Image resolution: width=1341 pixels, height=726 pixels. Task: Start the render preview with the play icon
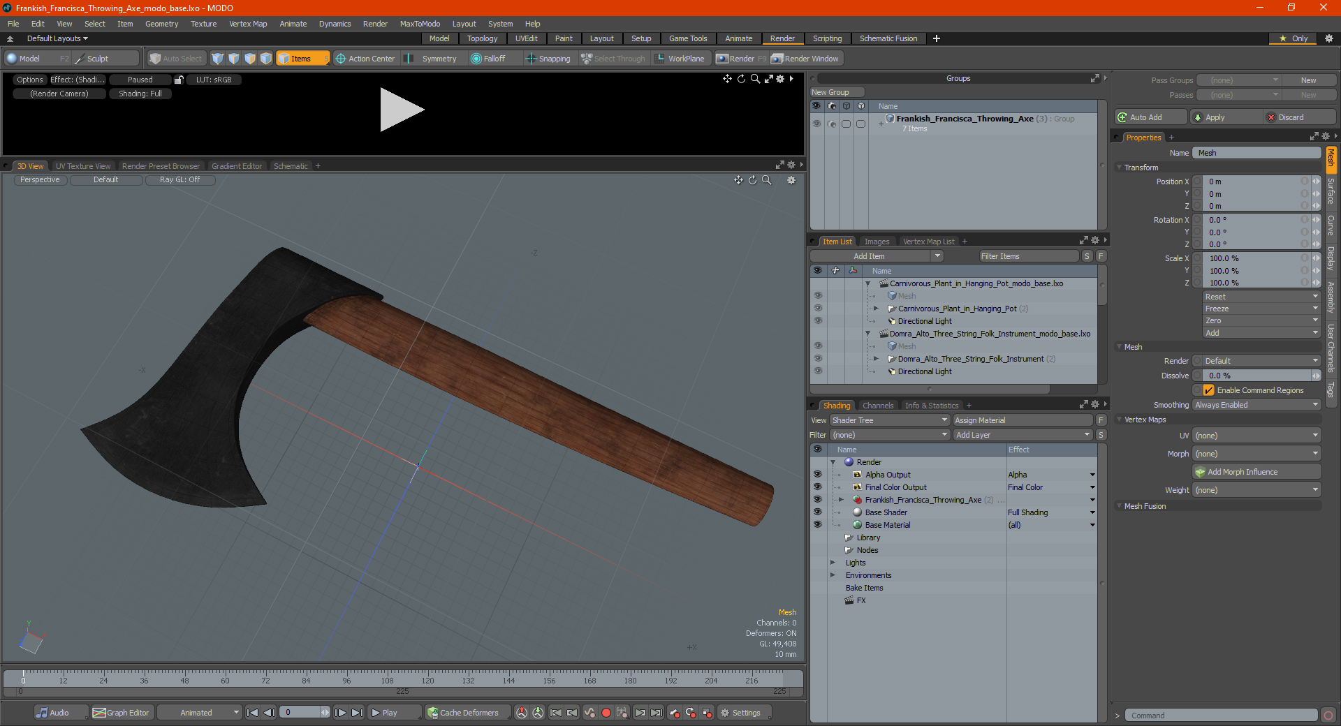coord(402,110)
